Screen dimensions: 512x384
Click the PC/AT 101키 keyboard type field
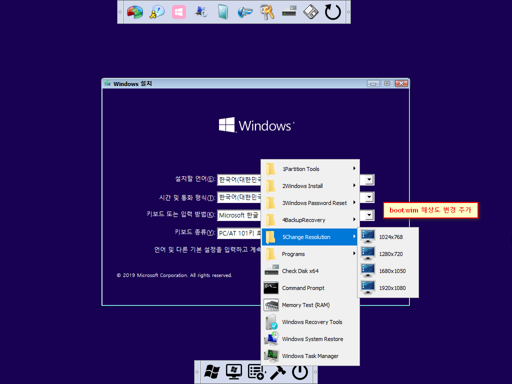(x=239, y=233)
